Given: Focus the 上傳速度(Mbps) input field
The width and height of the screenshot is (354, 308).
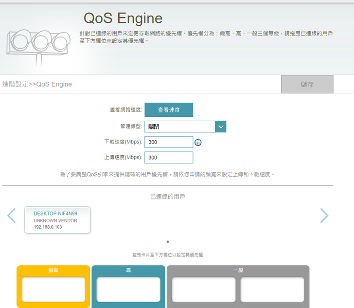Looking at the screenshot, I should [169, 158].
